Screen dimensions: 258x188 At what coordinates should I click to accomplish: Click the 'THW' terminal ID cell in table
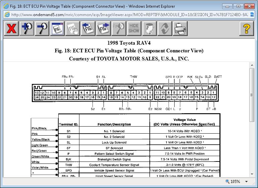pyautogui.click(x=69, y=165)
